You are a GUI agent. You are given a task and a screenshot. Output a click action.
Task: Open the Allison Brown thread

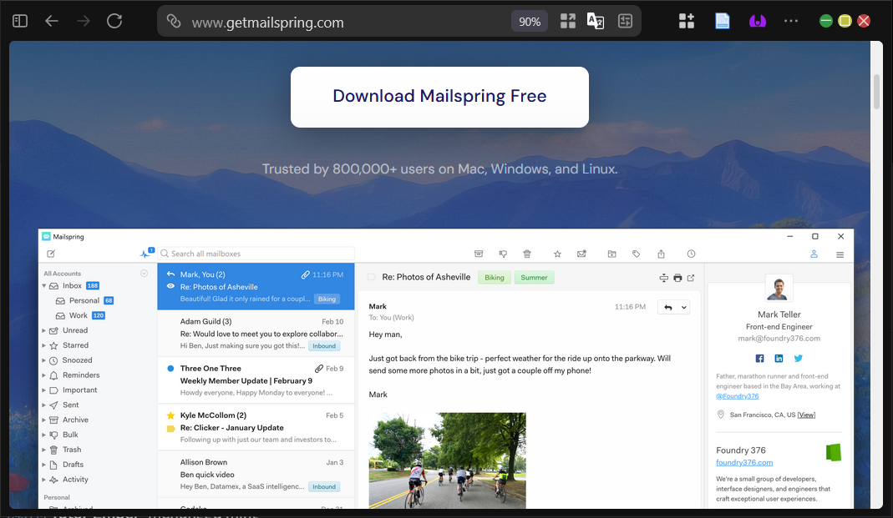pos(256,475)
